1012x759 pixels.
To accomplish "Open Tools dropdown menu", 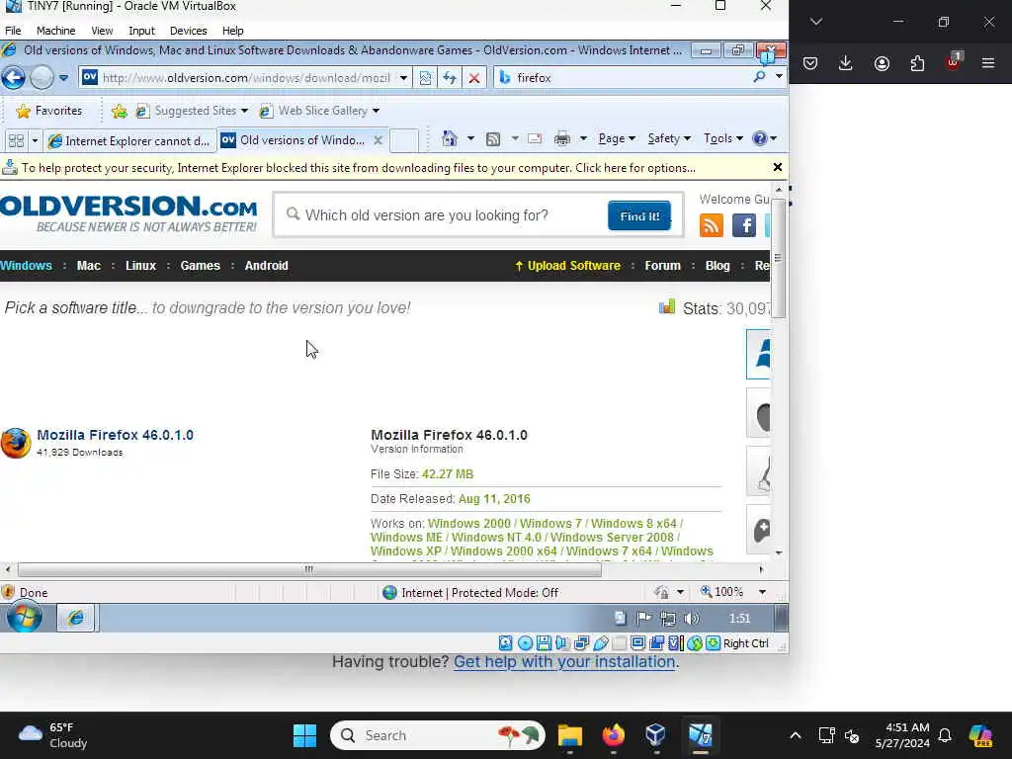I will (x=722, y=138).
